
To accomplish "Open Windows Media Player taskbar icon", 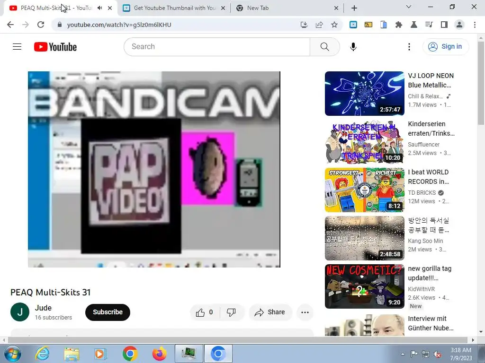I will tap(100, 354).
